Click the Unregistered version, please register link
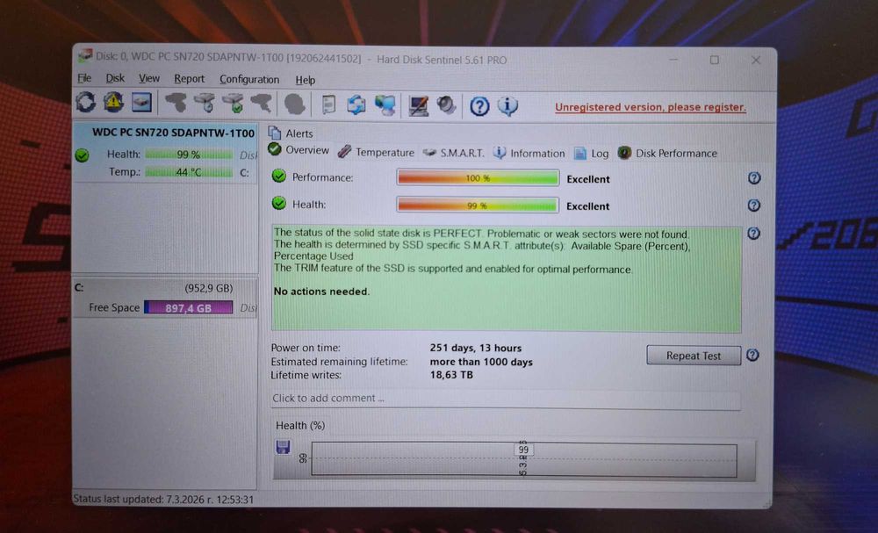 (x=650, y=107)
